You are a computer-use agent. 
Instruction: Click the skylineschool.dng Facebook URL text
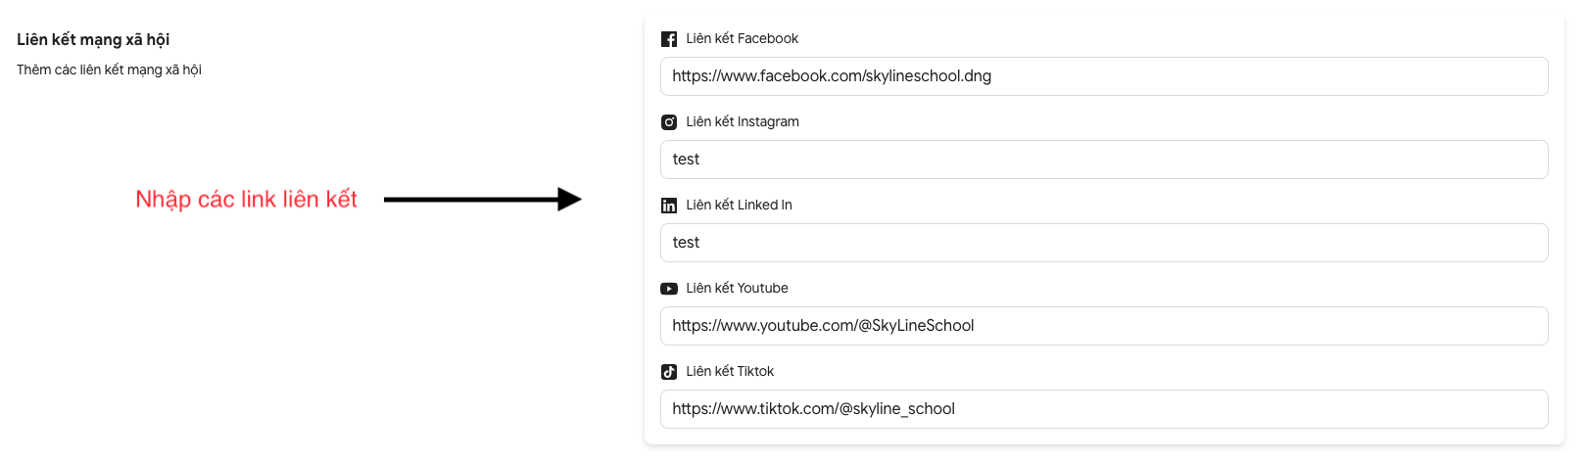pos(832,76)
